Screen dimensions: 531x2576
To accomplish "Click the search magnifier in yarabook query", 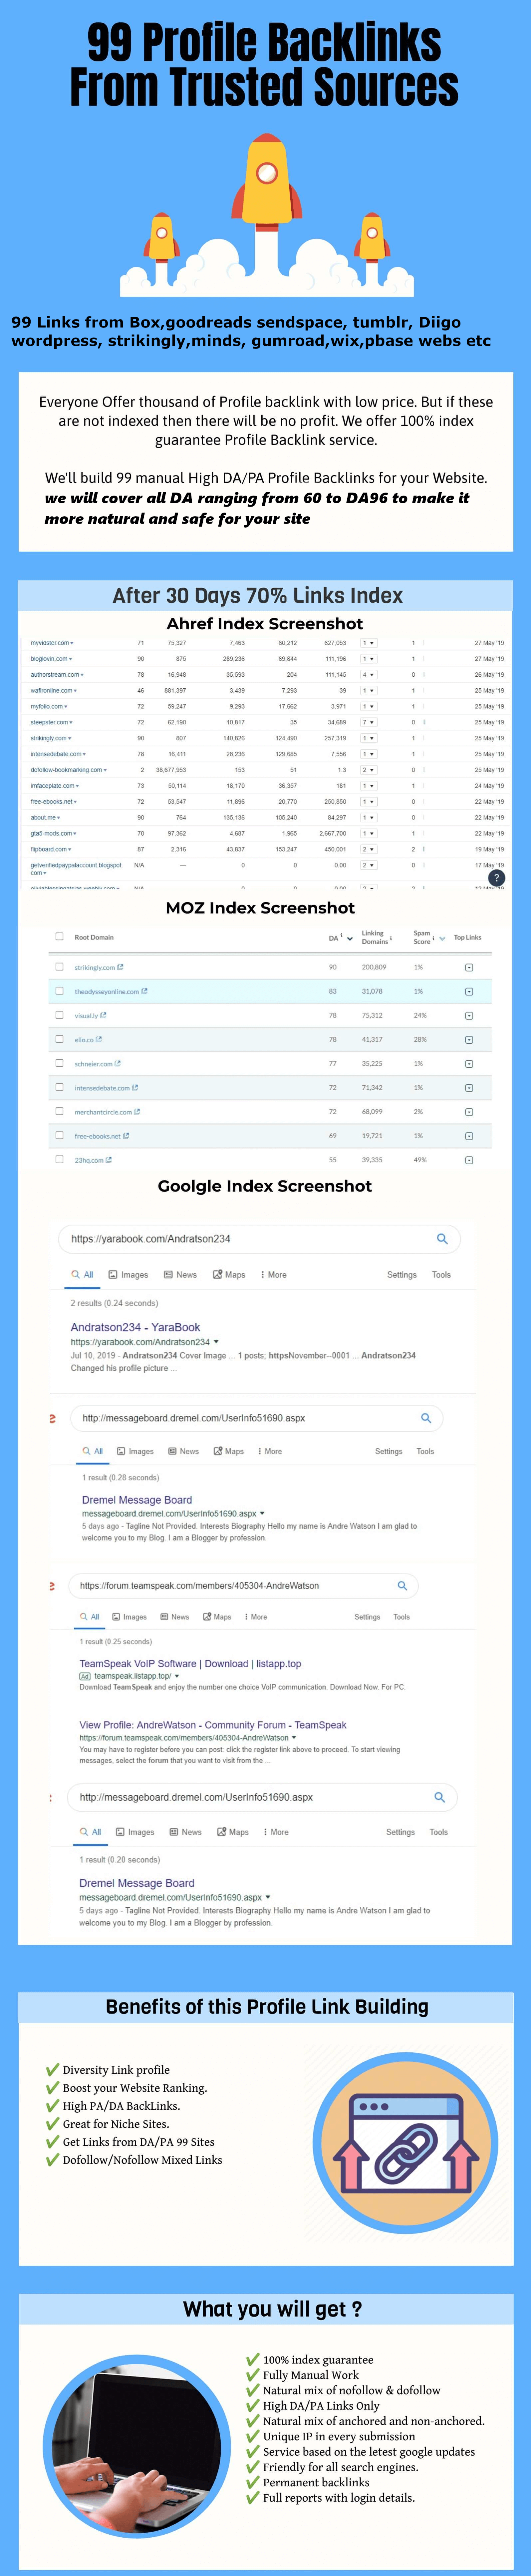I will tap(442, 1238).
